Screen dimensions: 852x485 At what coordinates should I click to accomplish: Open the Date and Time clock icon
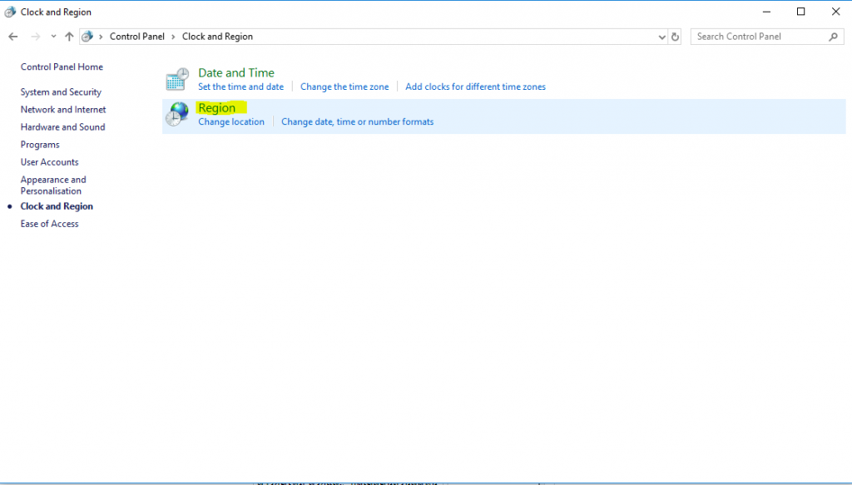pyautogui.click(x=177, y=79)
